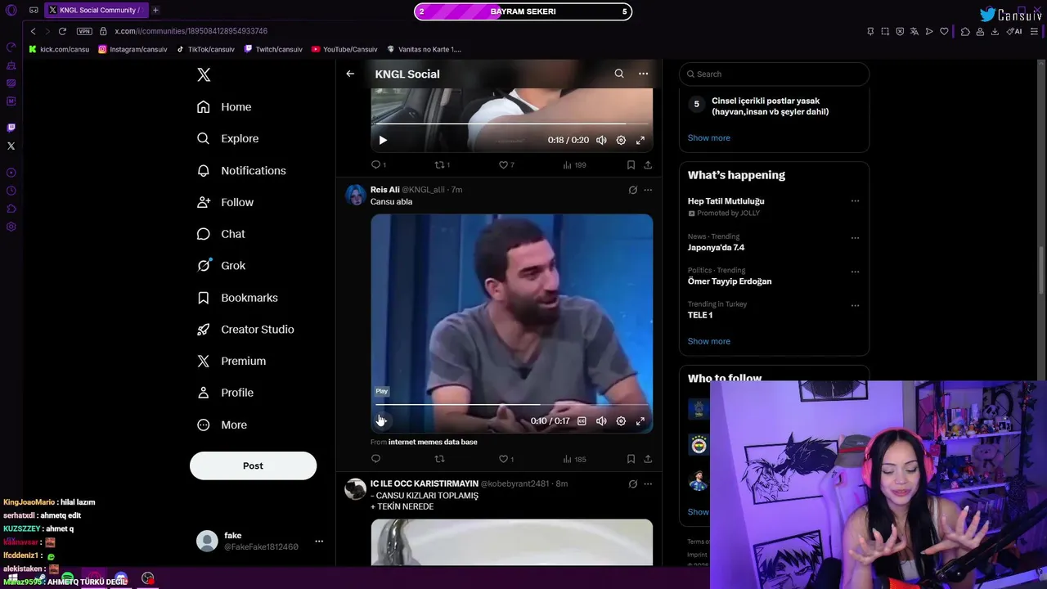The width and height of the screenshot is (1047, 589).
Task: Seek the Reis Ali video progress bar
Action: [x=512, y=404]
